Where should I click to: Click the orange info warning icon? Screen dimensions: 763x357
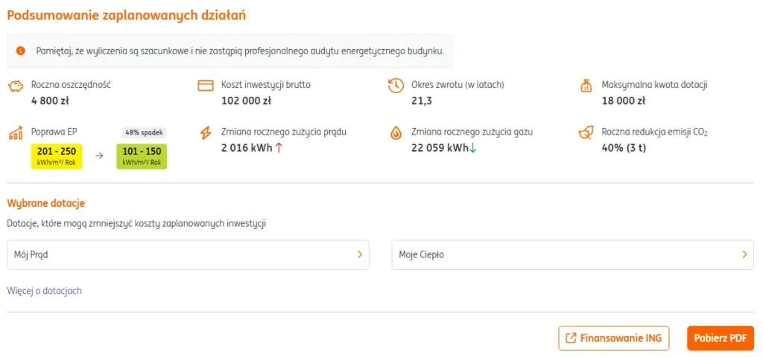pos(21,51)
